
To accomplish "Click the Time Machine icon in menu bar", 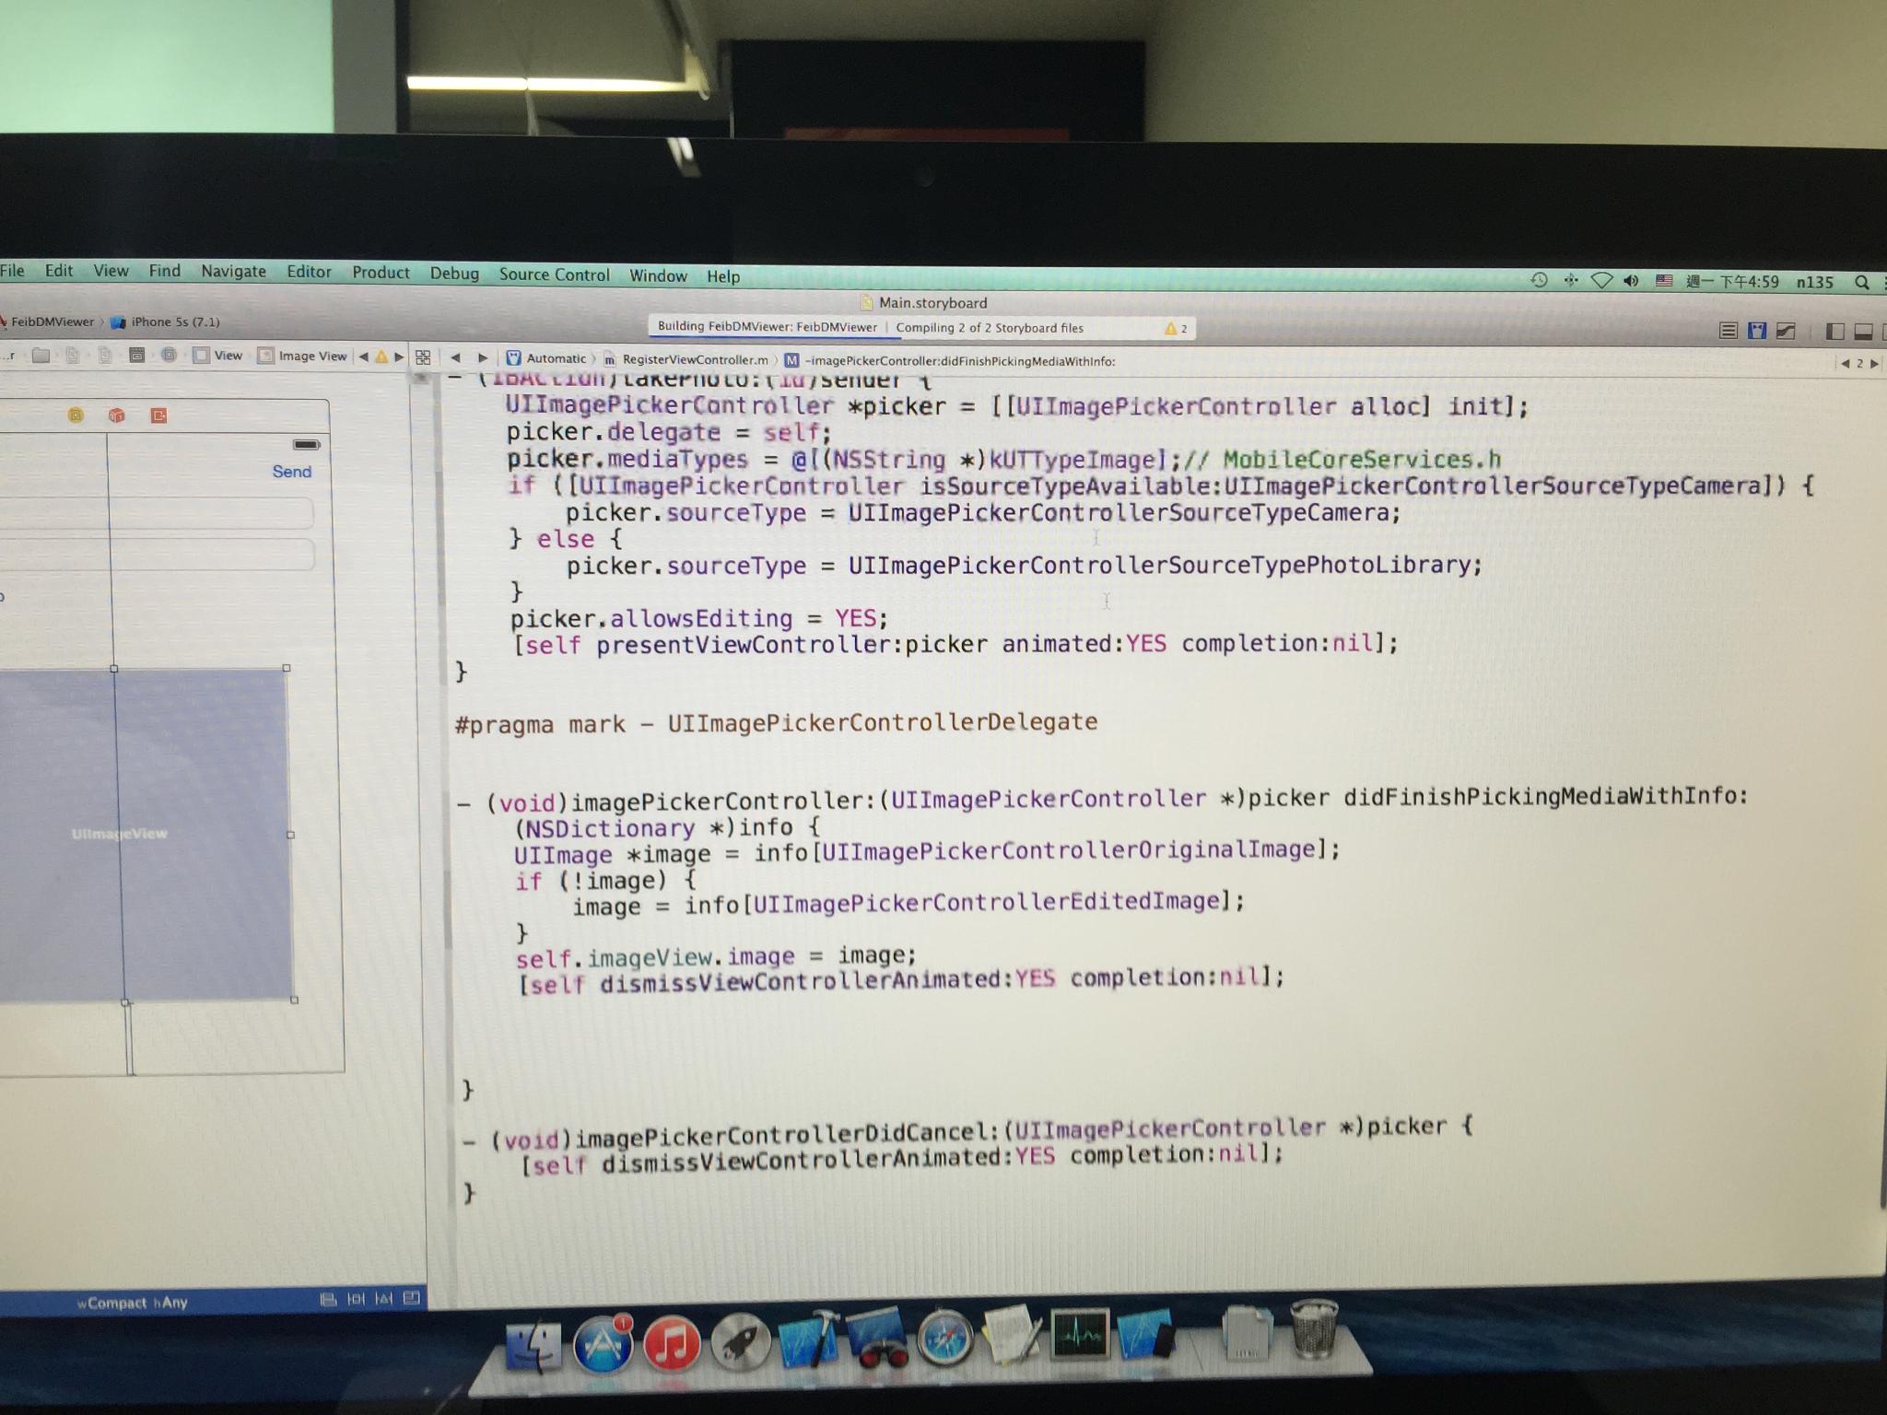I will pyautogui.click(x=1539, y=279).
